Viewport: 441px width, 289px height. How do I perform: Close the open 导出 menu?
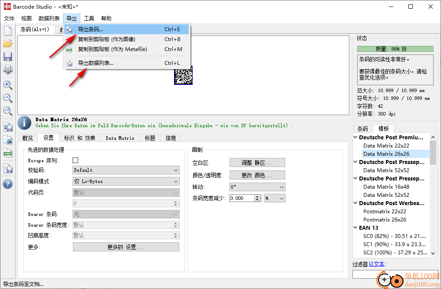(x=72, y=19)
